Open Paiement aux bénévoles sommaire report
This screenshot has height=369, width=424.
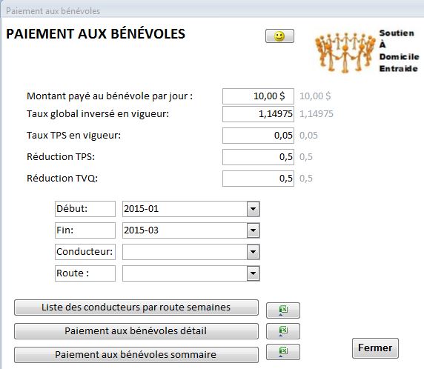point(136,355)
